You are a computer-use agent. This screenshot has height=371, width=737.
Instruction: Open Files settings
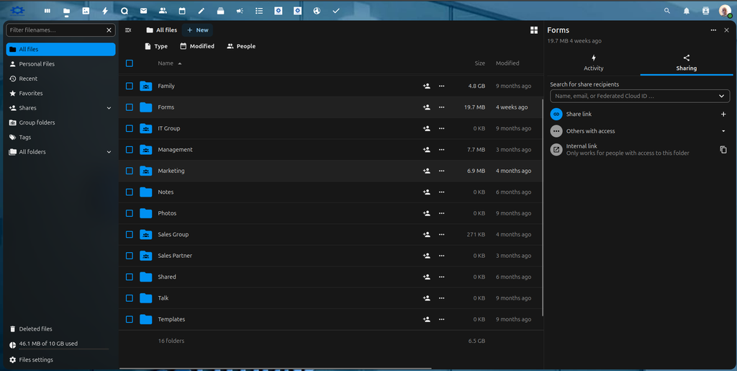[36, 359]
